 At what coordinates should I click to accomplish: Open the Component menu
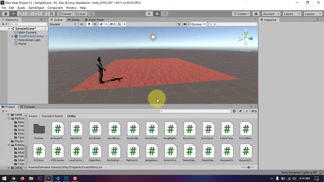[x=55, y=8]
